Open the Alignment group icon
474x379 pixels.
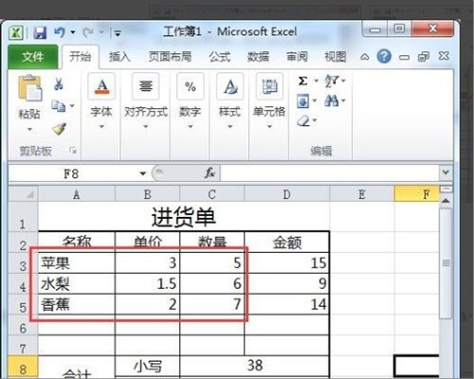click(146, 86)
